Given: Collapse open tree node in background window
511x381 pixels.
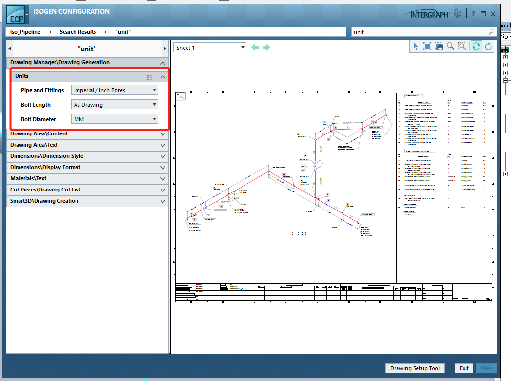Looking at the screenshot, I should click(x=505, y=80).
